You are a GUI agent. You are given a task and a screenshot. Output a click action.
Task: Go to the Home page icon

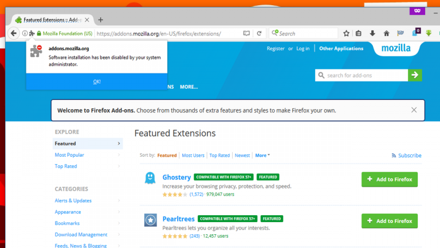tap(386, 33)
